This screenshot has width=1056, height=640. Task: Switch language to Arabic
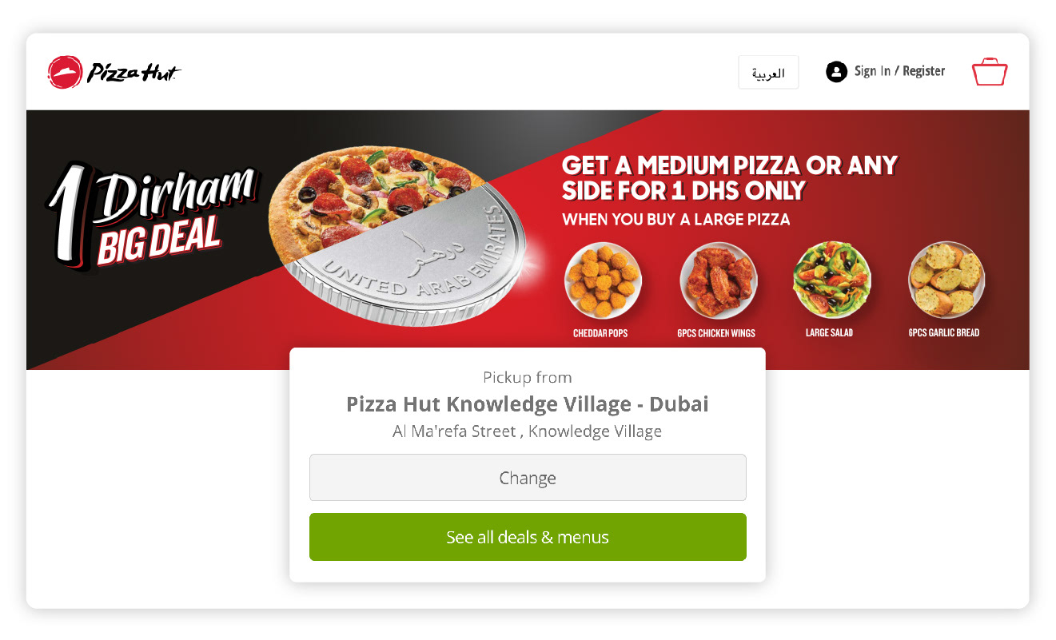click(x=768, y=73)
